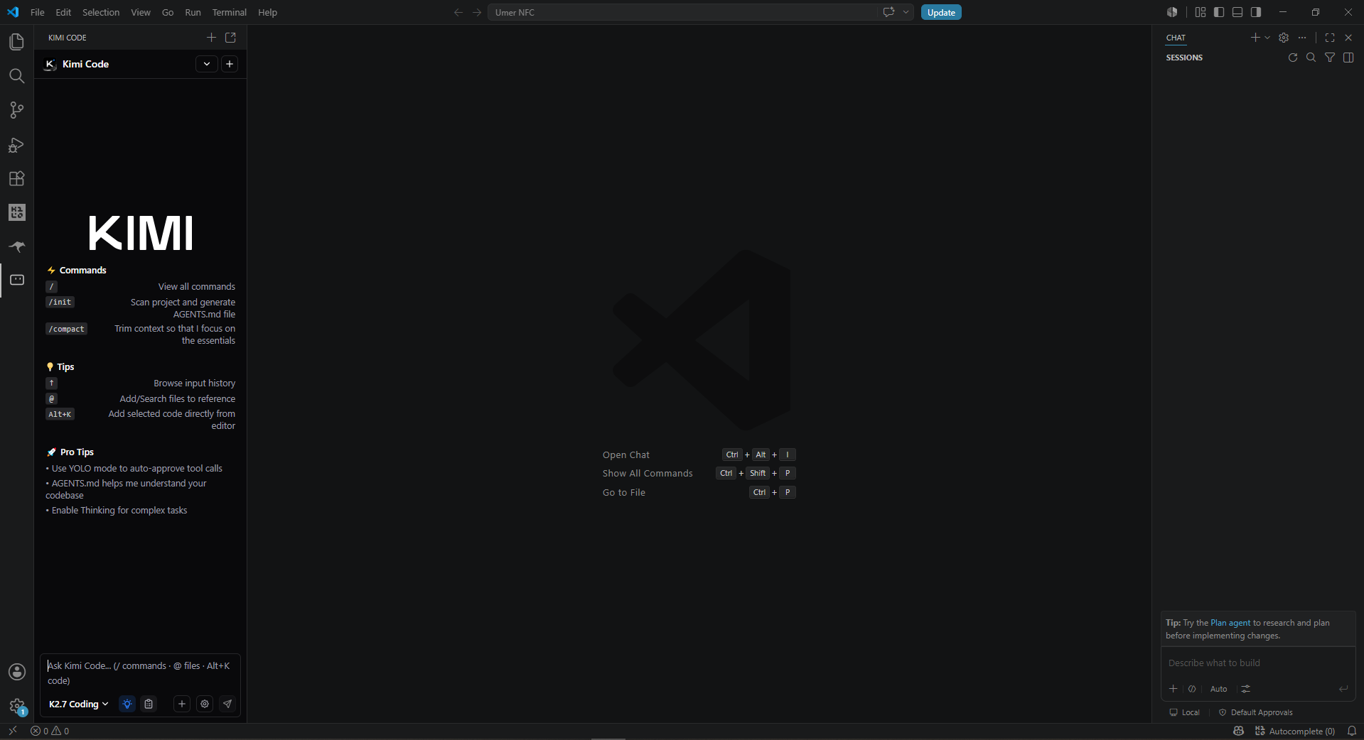Screen dimensions: 1364x740
Task: Open the Accounts menu in activity bar
Action: (x=17, y=672)
